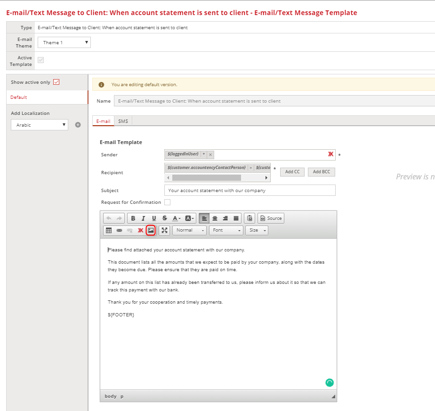Click the editor resize handle corner

333,396
